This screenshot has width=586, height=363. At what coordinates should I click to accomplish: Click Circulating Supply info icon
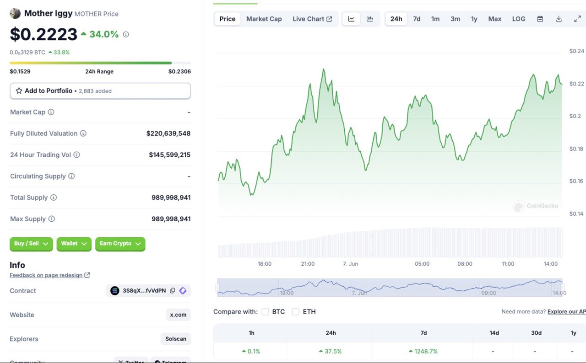(71, 176)
